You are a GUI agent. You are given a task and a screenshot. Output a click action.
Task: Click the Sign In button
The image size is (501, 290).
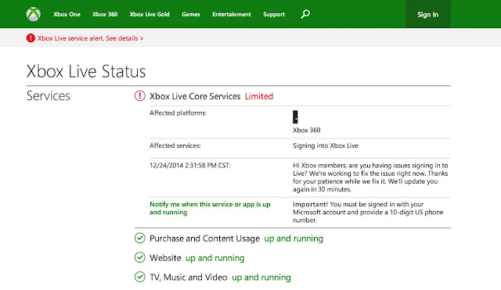coord(428,14)
